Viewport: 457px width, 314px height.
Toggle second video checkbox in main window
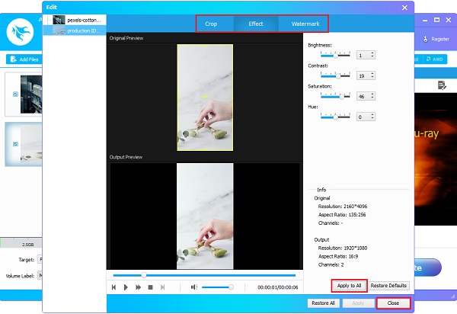[x=15, y=144]
